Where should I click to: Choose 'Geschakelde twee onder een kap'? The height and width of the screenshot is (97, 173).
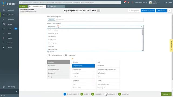(108, 70)
